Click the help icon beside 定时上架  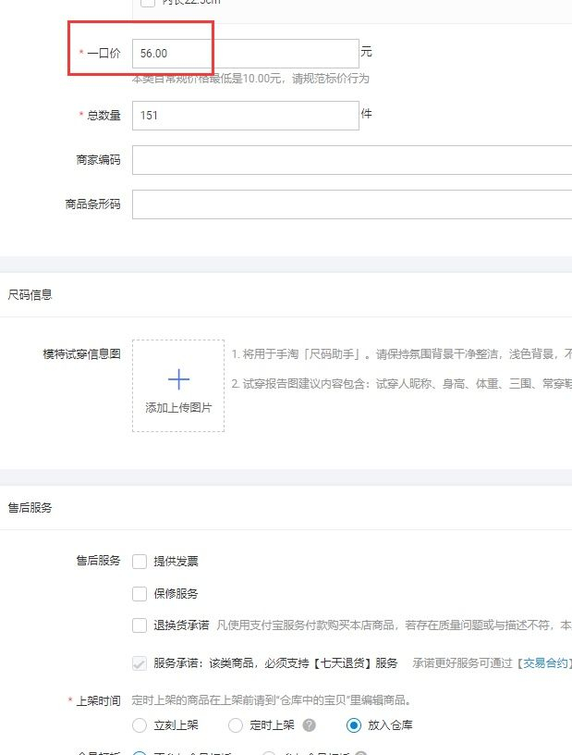pyautogui.click(x=310, y=725)
